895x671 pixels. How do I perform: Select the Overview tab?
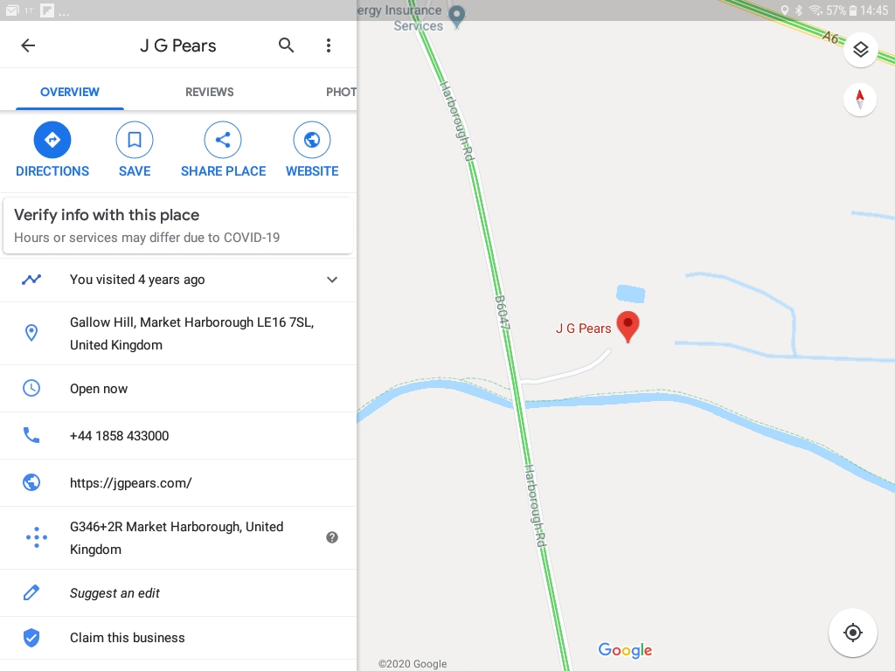(x=70, y=92)
